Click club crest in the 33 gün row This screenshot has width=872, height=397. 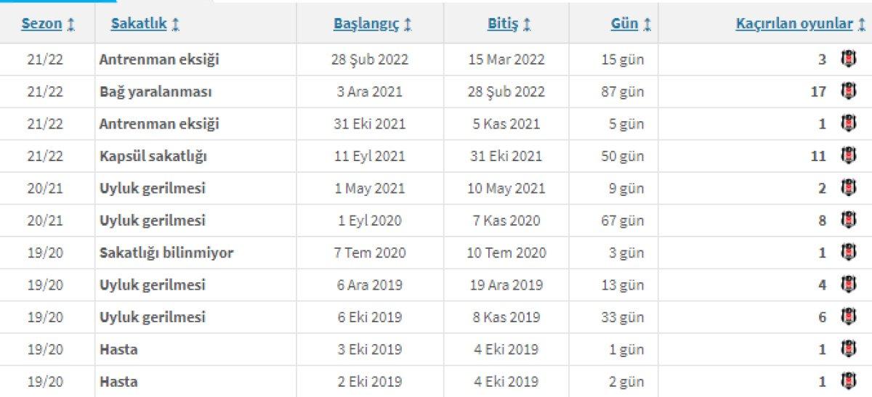[847, 316]
